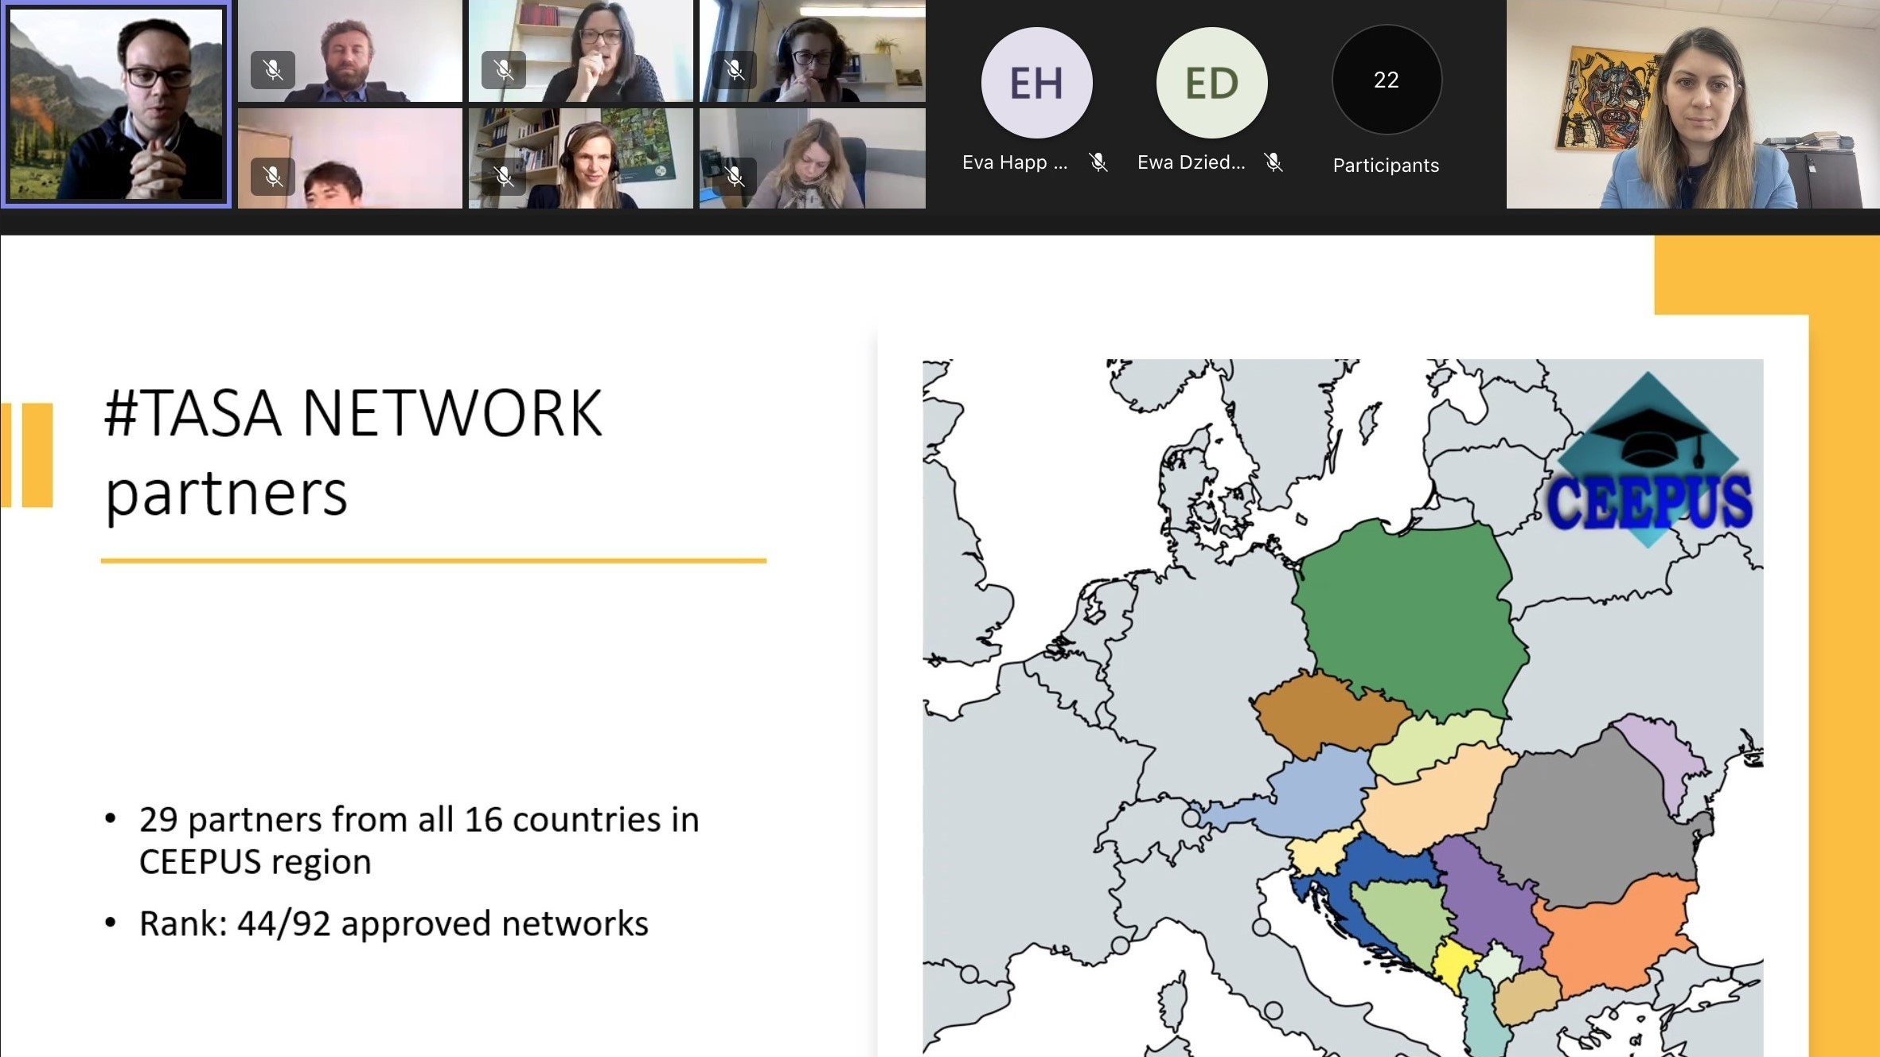
Task: Click muted mic icon on bearded man's tile
Action: tap(273, 70)
